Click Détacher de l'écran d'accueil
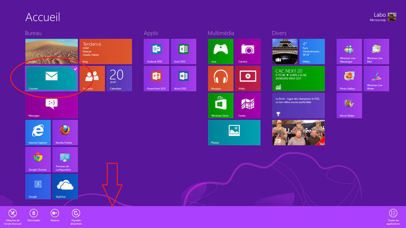Image resolution: width=406 pixels, height=228 pixels. (x=12, y=217)
